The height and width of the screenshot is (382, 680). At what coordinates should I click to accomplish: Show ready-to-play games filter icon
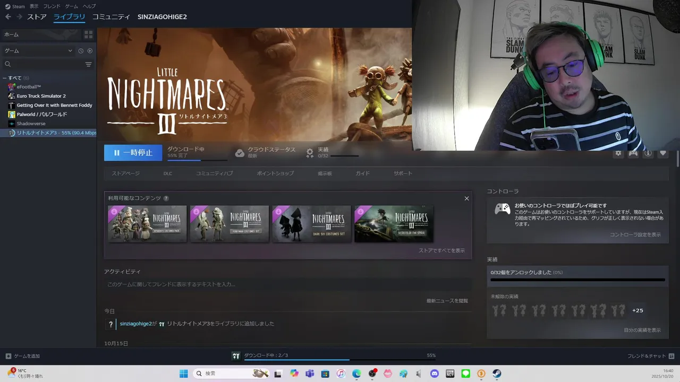90,51
